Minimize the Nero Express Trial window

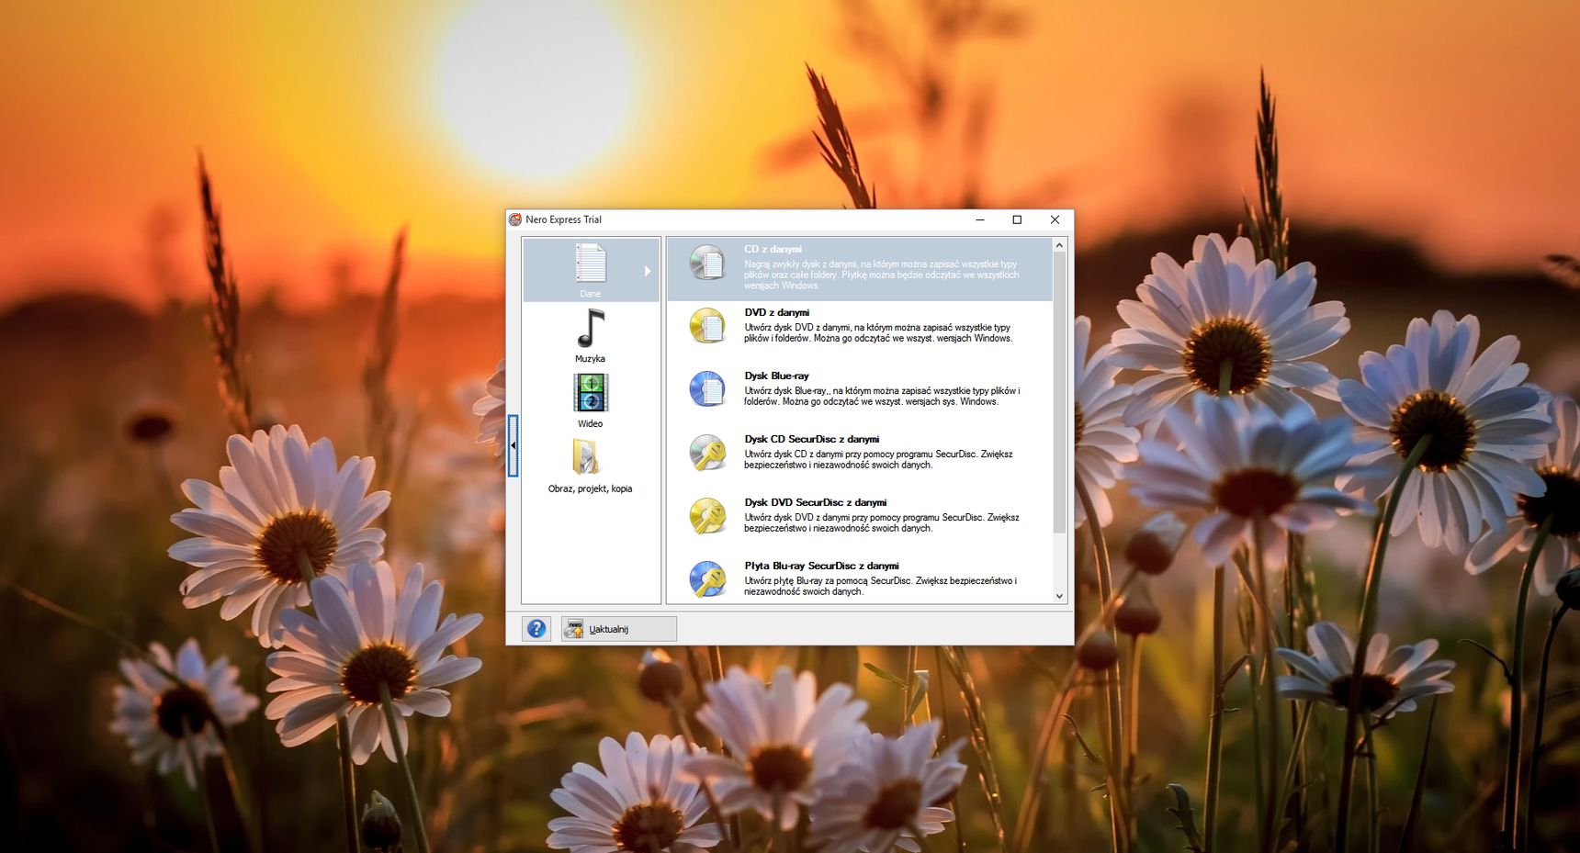point(980,219)
